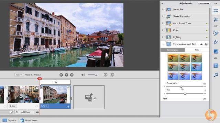Click the Smart Fix icon
Screen dimensions: 220x123
pyautogui.click(x=168, y=10)
